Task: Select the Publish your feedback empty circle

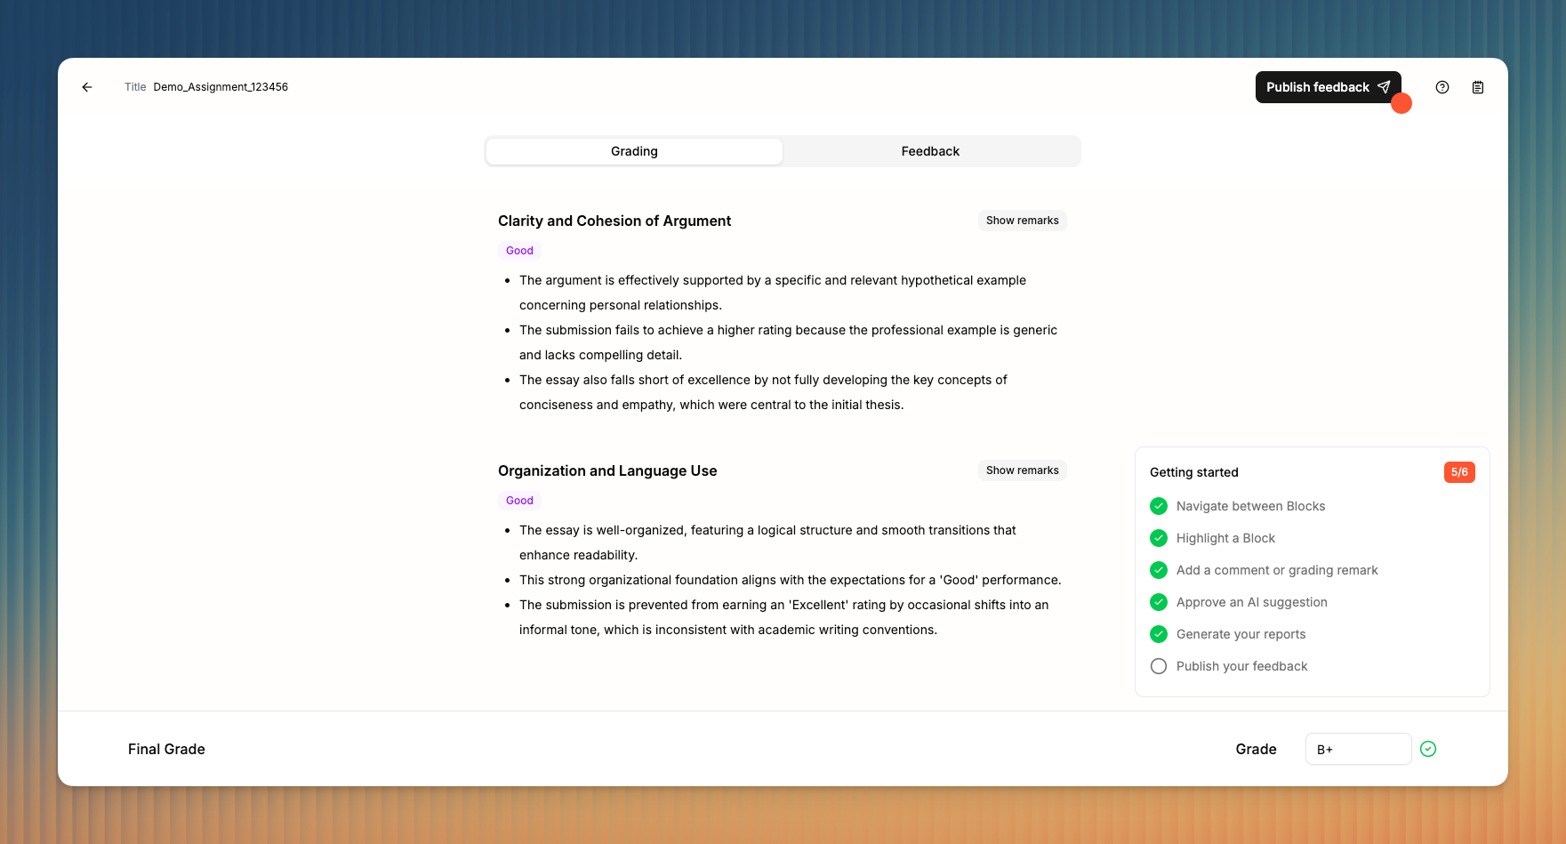Action: tap(1159, 666)
